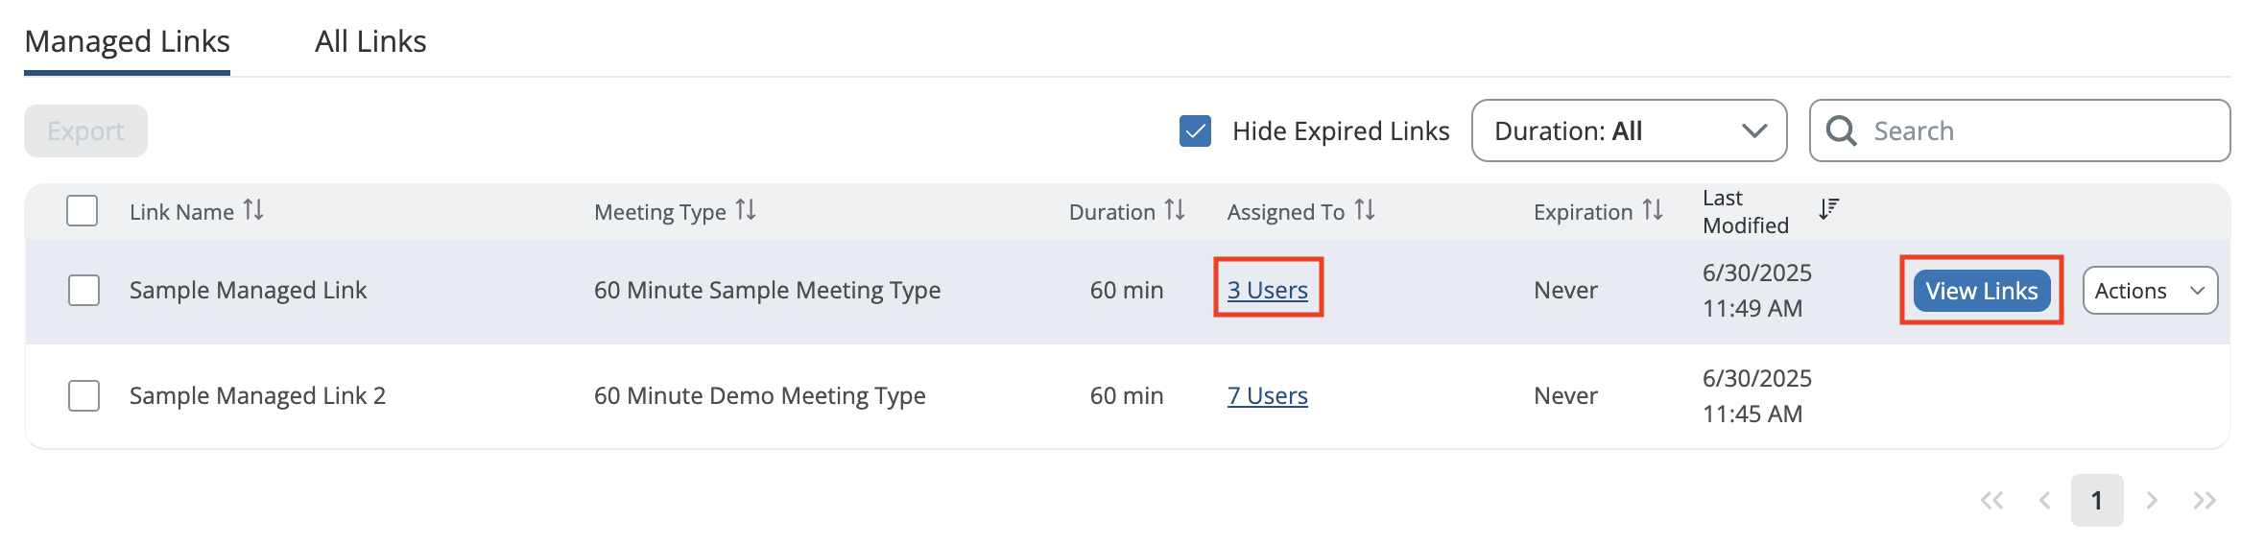
Task: Tick the Sample Managed Link 2 checkbox
Action: point(84,395)
